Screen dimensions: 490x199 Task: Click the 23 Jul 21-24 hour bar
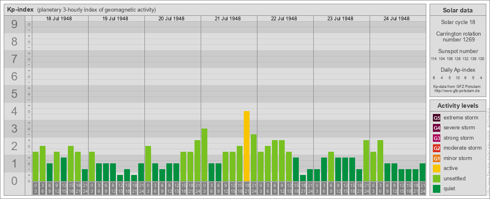point(366,160)
